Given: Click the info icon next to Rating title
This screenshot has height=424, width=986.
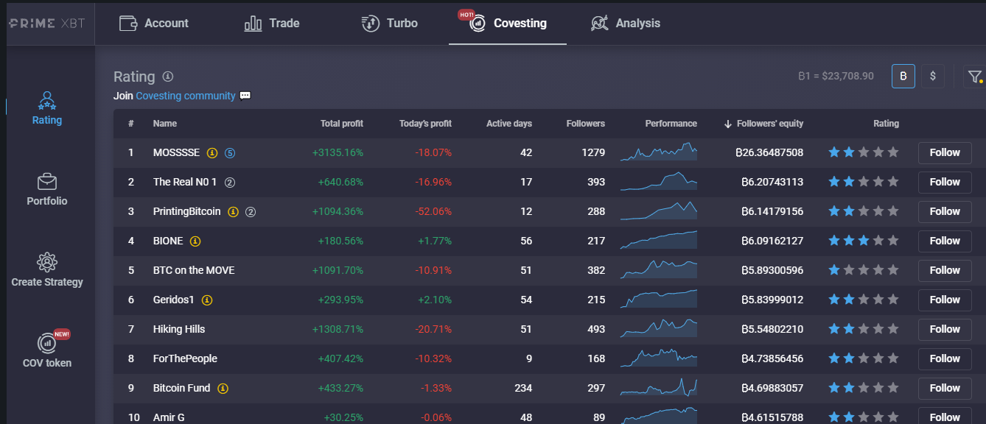Looking at the screenshot, I should click(168, 77).
